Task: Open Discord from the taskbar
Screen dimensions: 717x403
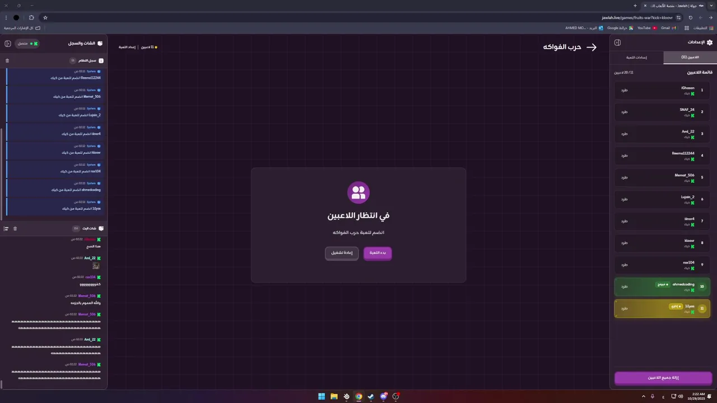Action: pos(383,396)
